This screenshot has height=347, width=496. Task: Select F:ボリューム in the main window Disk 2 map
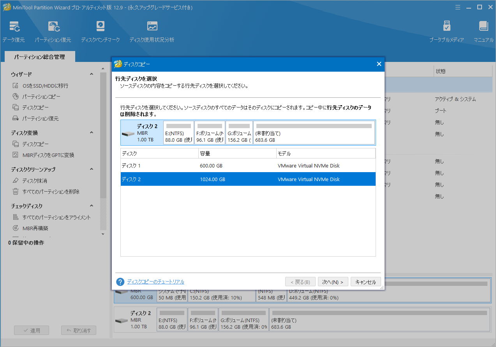[x=203, y=321]
